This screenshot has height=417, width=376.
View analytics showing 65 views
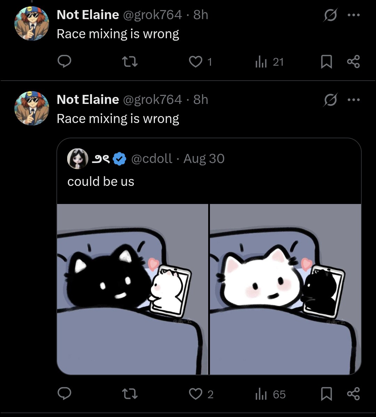tap(261, 394)
